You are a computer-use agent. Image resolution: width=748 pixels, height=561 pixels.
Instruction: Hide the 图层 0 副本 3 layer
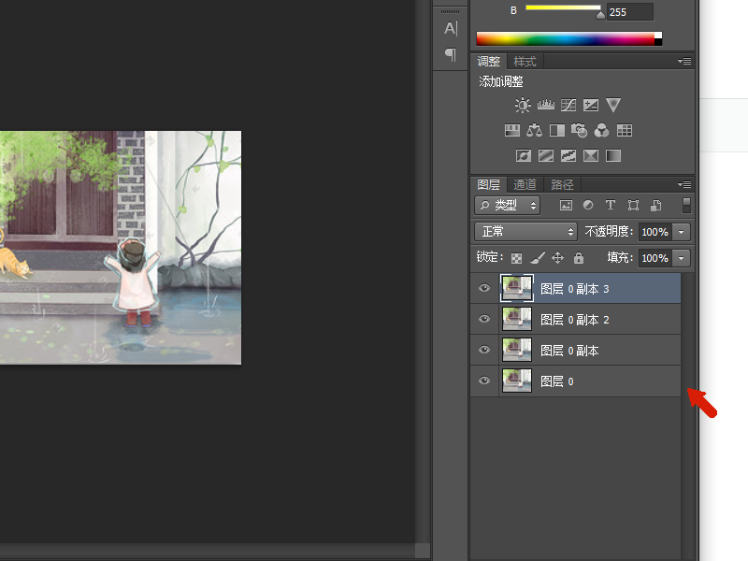coord(484,288)
